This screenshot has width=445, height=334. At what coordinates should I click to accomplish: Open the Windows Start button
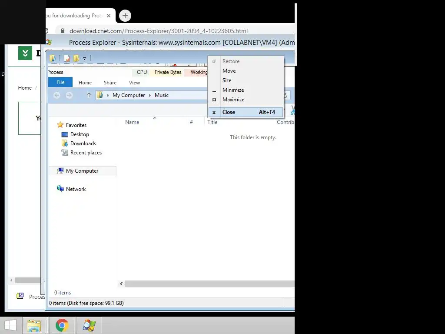pos(10,325)
